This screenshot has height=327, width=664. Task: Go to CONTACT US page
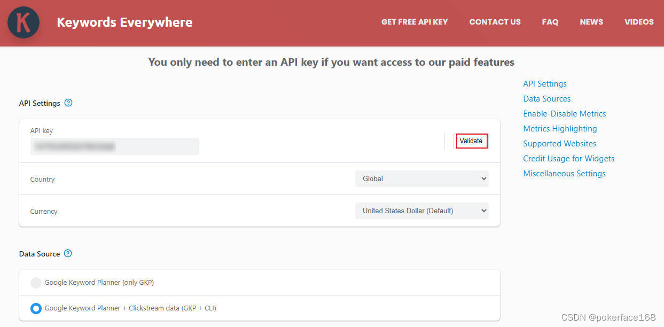(495, 22)
